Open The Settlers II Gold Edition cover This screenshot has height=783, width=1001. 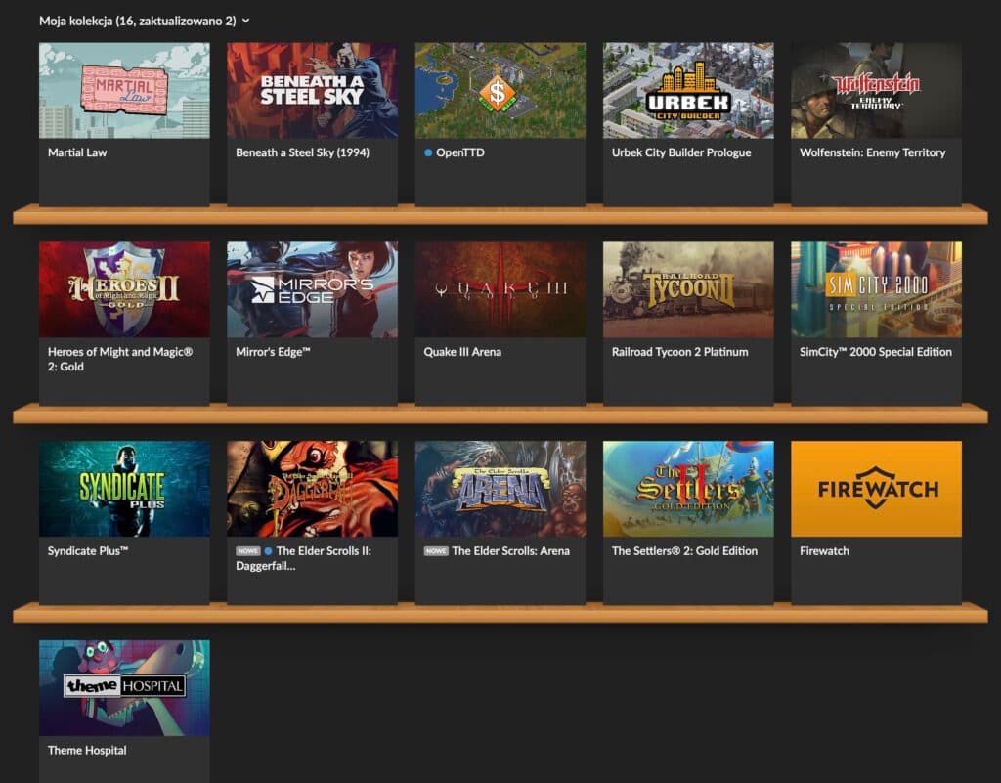pyautogui.click(x=688, y=489)
